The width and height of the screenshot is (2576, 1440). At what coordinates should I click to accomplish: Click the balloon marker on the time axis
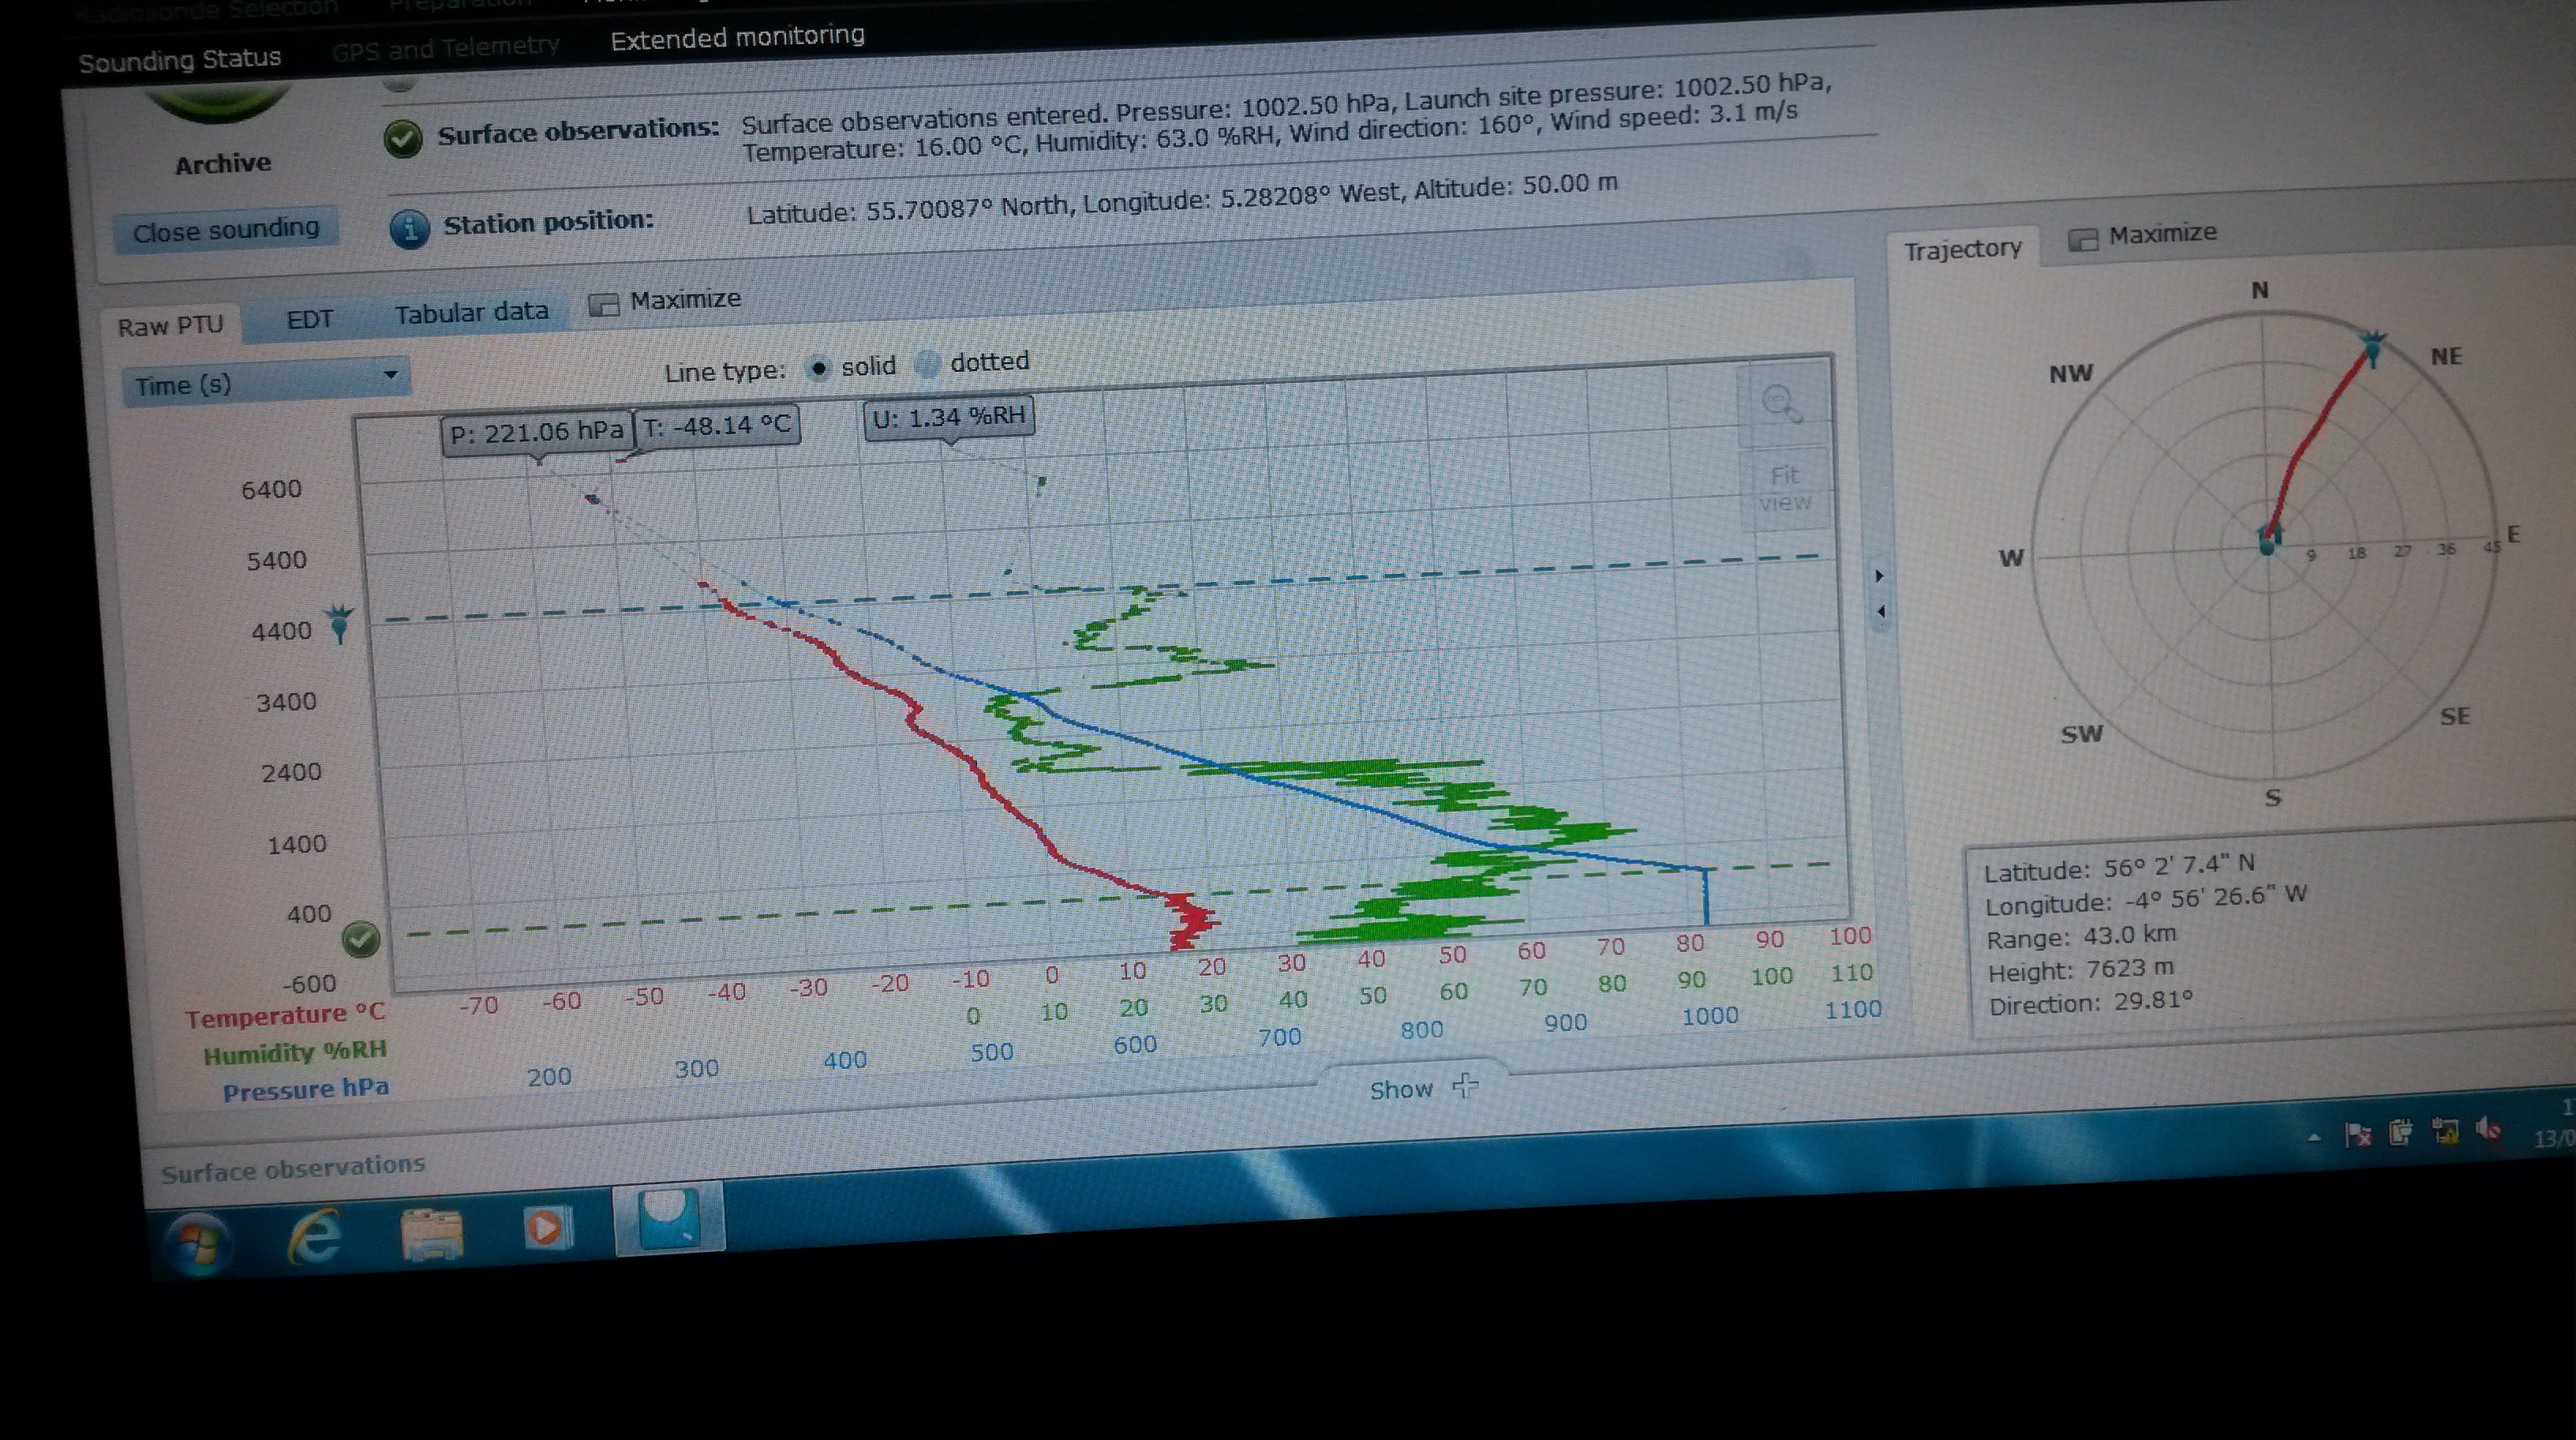coord(340,621)
